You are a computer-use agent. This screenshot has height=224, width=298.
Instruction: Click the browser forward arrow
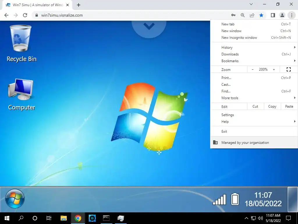tap(16, 15)
